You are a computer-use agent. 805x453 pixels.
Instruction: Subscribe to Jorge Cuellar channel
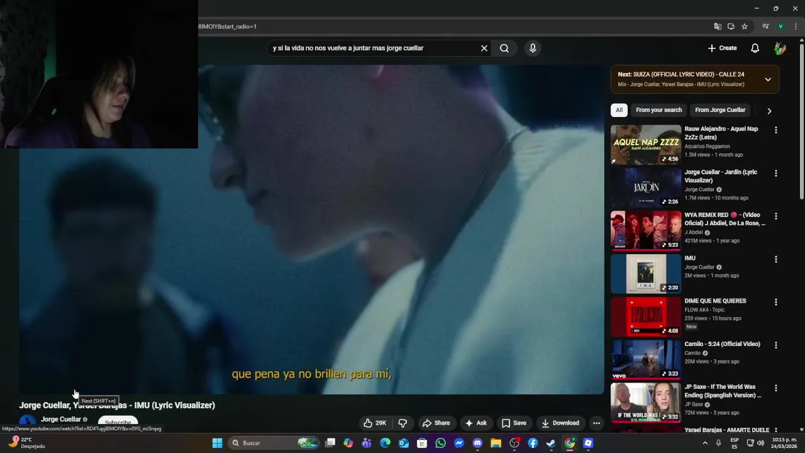118,423
